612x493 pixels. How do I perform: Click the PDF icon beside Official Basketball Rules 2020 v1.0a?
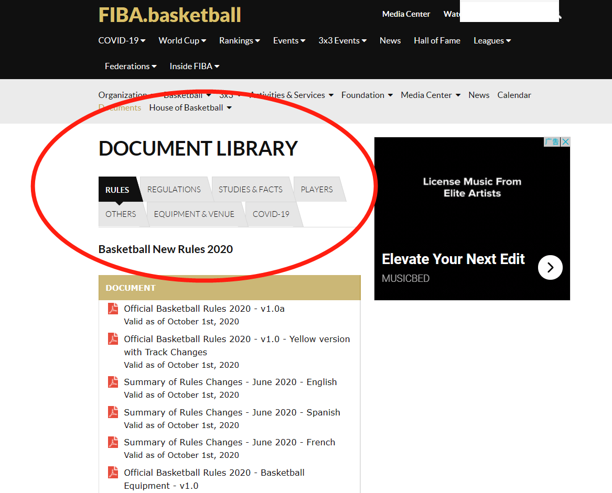(113, 309)
